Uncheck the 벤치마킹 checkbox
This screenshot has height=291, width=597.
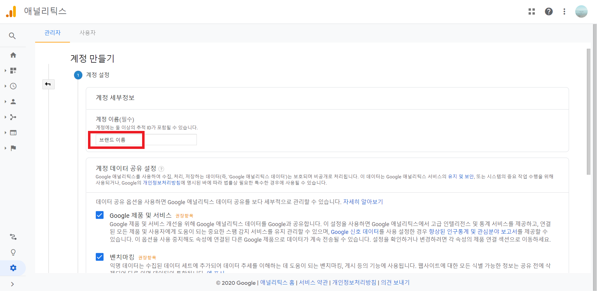coord(99,257)
